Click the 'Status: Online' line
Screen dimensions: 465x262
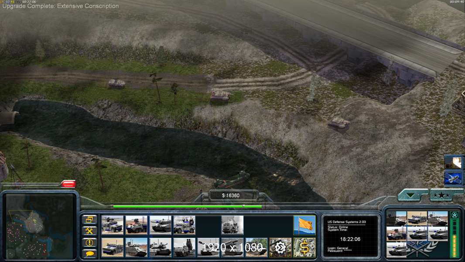point(337,227)
